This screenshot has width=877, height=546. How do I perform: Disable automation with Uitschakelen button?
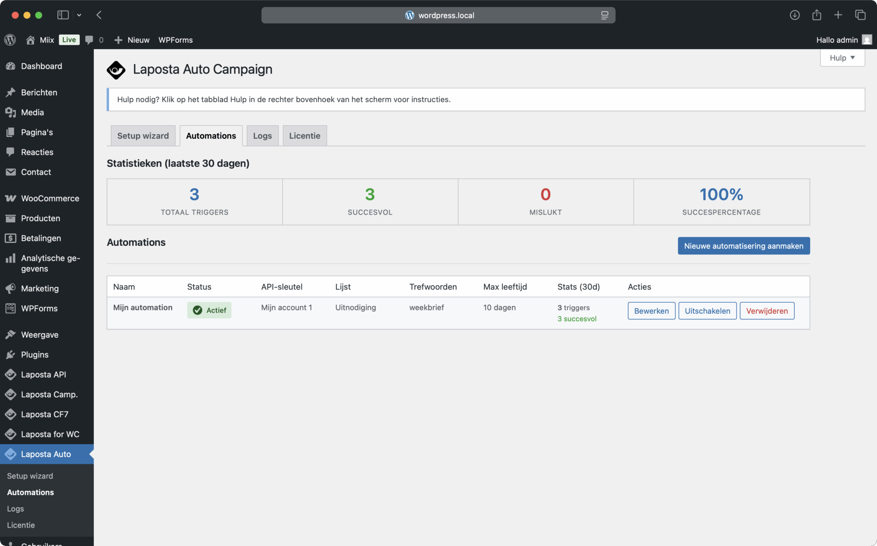[x=707, y=311]
